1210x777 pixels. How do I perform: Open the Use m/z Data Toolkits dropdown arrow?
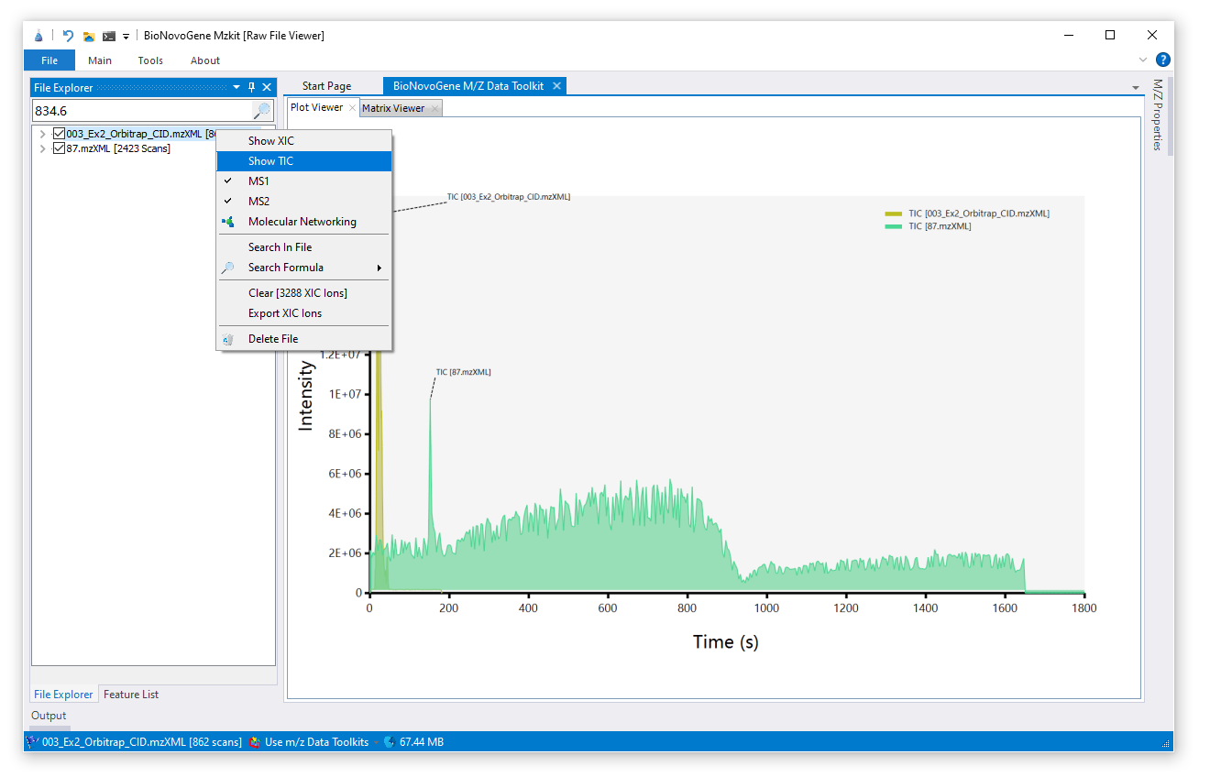point(375,742)
